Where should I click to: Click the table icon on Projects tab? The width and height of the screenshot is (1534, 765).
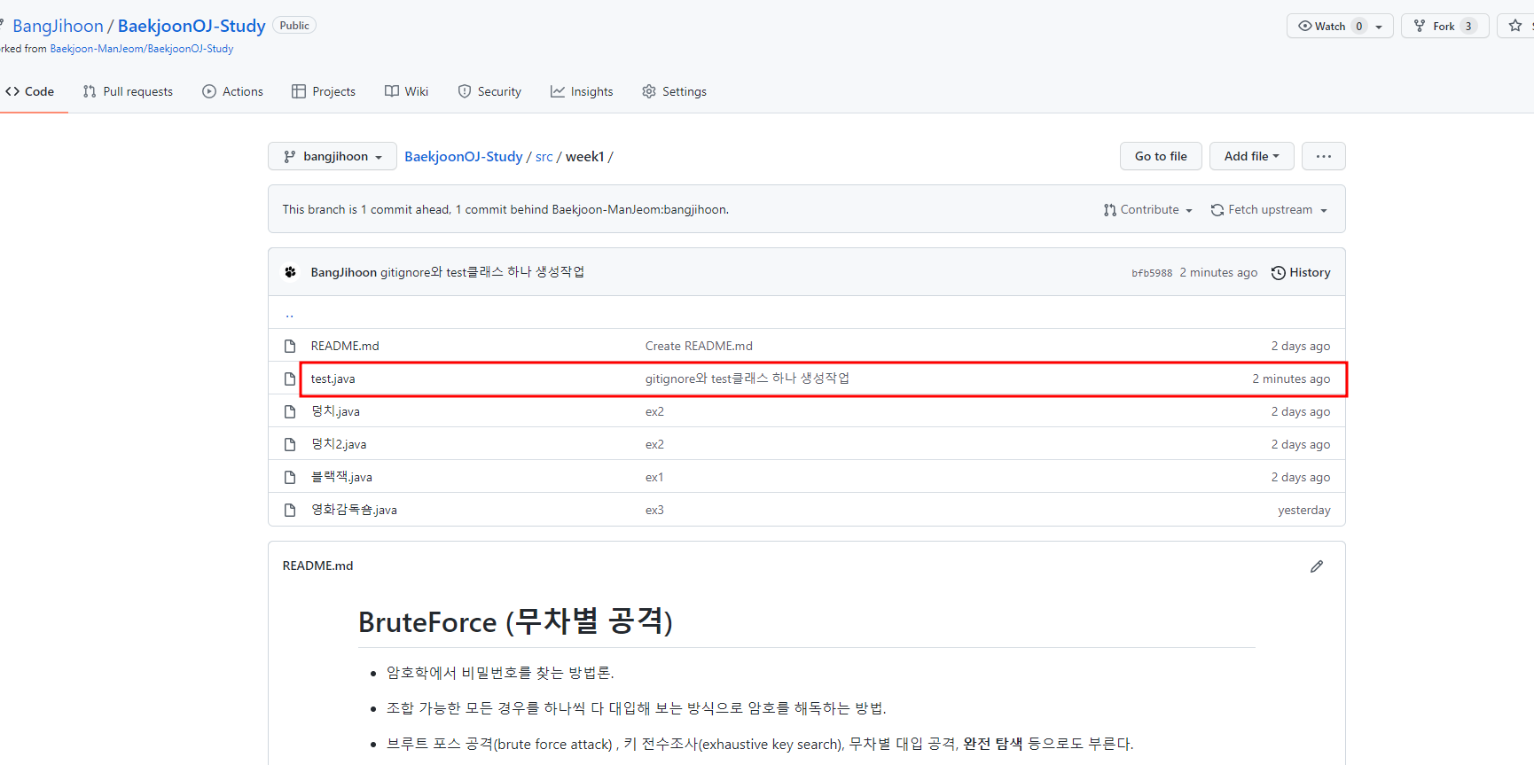tap(299, 91)
